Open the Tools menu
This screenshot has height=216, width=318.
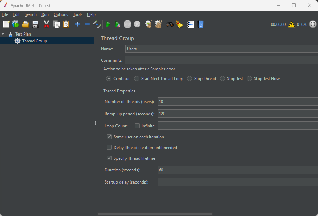click(x=78, y=14)
